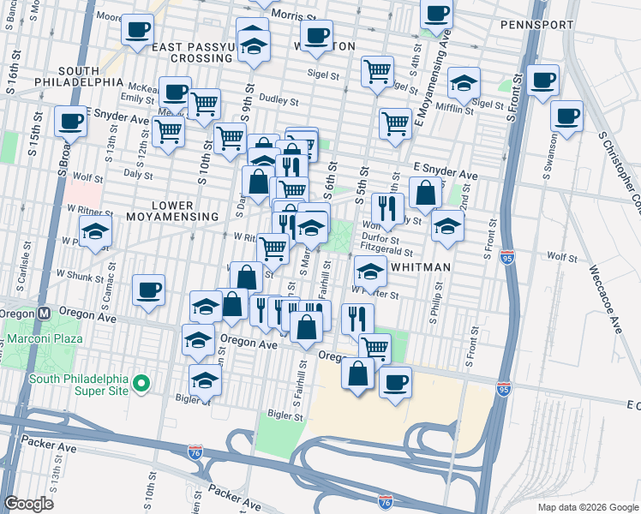Click the Weccacoe Ave street label
641x514 pixels.
click(605, 299)
